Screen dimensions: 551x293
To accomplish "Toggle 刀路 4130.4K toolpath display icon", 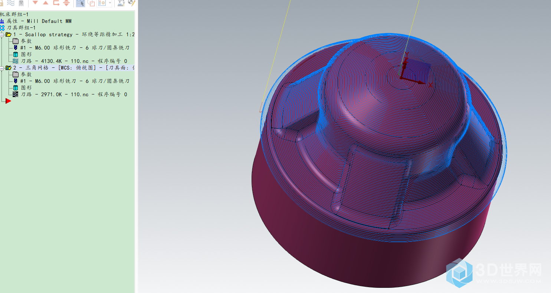I will coord(15,61).
